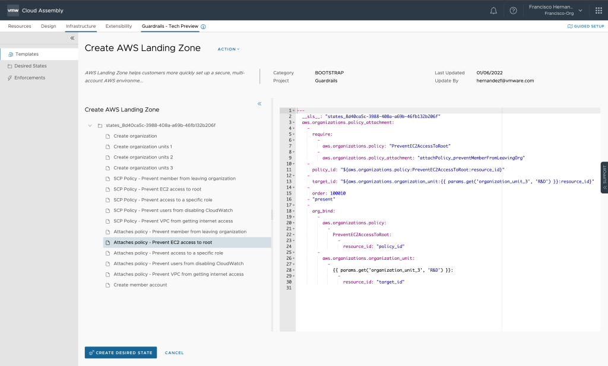
Task: Open Guided Setup link
Action: coord(585,27)
